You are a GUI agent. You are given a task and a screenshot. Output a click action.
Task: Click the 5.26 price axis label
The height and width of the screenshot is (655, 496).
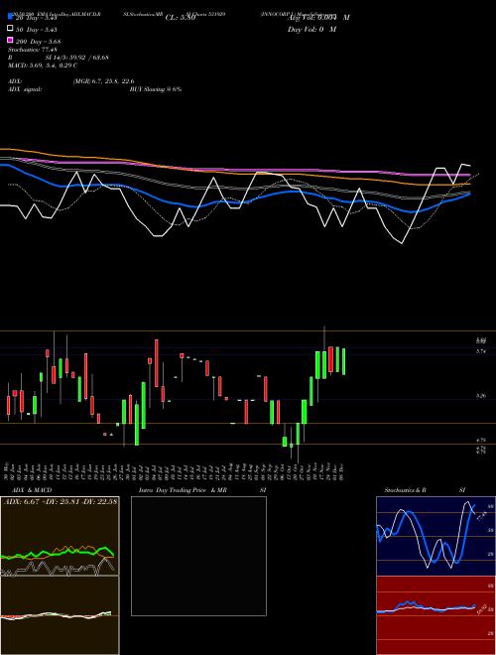(x=480, y=396)
